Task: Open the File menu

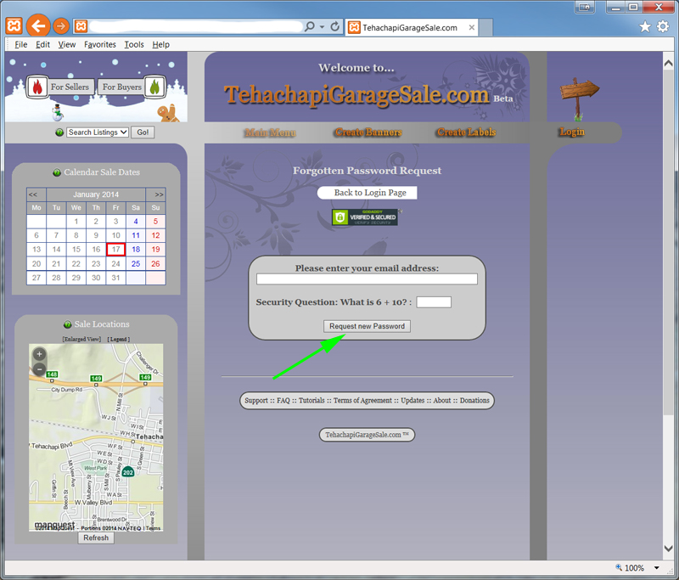Action: [x=20, y=45]
